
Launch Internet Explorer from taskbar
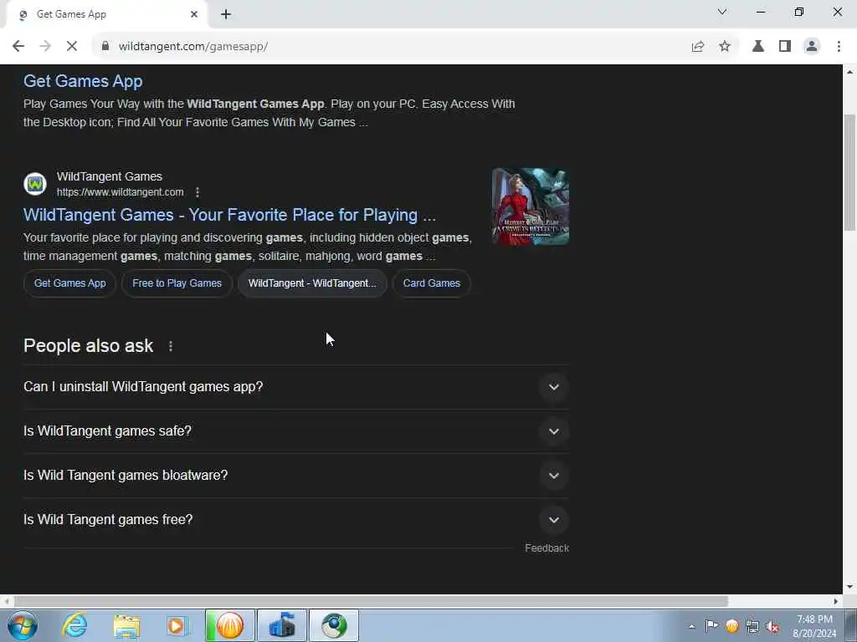click(x=74, y=625)
